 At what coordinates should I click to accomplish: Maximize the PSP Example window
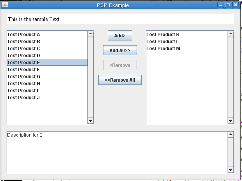[228, 5]
